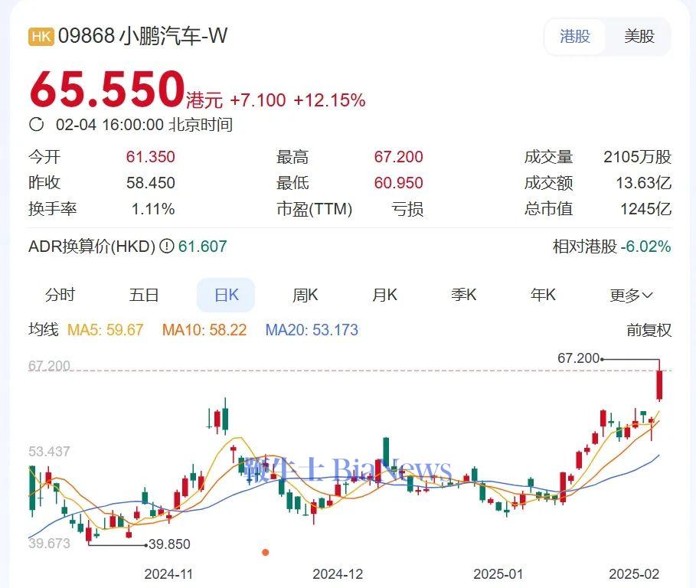Expand the 更多 chart options dropdown
Screen dimensions: 696x588
631,295
